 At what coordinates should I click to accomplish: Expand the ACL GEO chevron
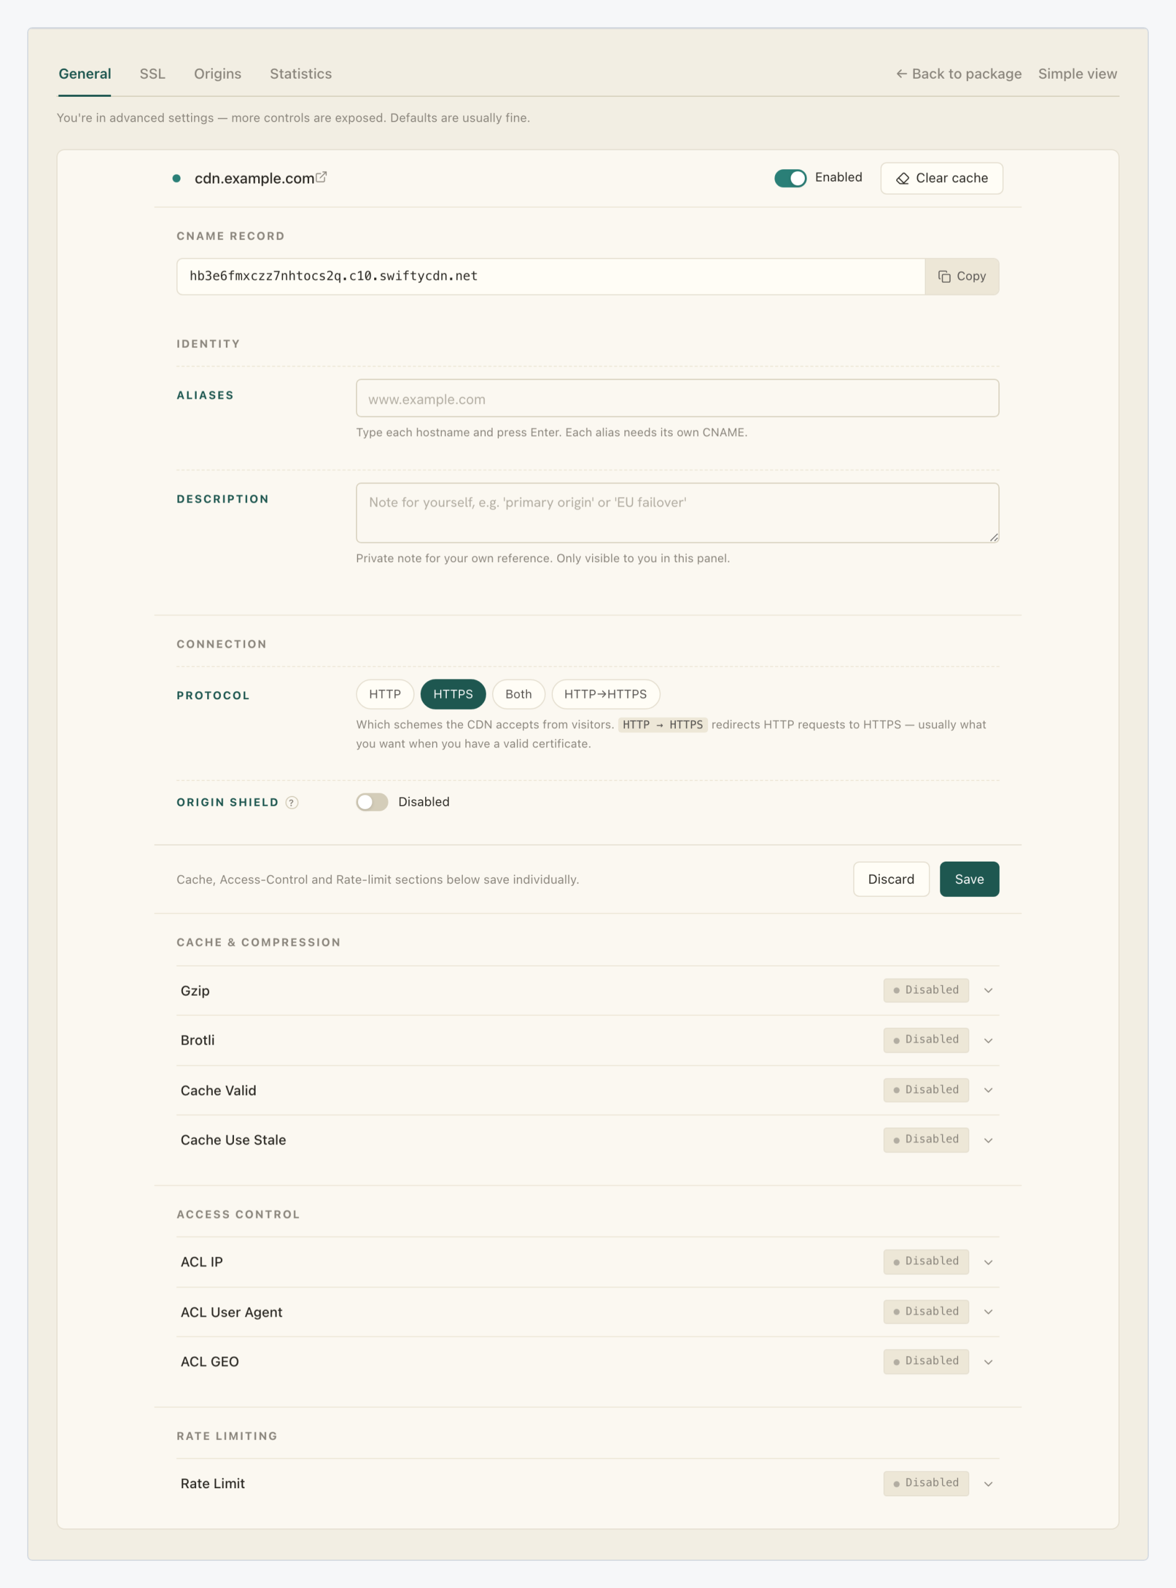tap(988, 1362)
